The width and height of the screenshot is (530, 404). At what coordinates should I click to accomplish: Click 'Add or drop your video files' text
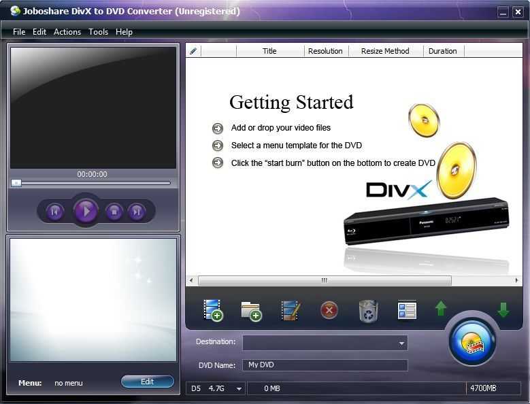pyautogui.click(x=281, y=128)
